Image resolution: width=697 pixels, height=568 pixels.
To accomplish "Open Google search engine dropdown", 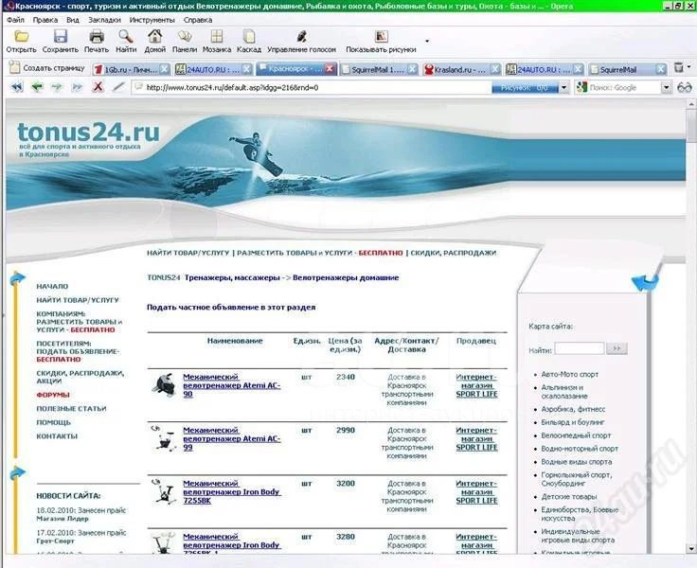I will pyautogui.click(x=666, y=87).
